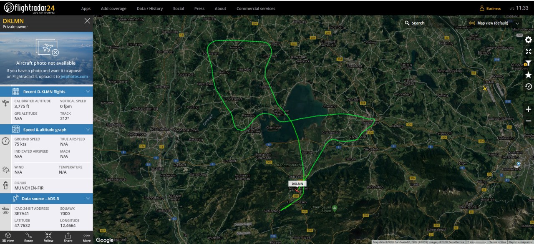Close the DKLMN flight panel
The image size is (534, 244).
(87, 21)
